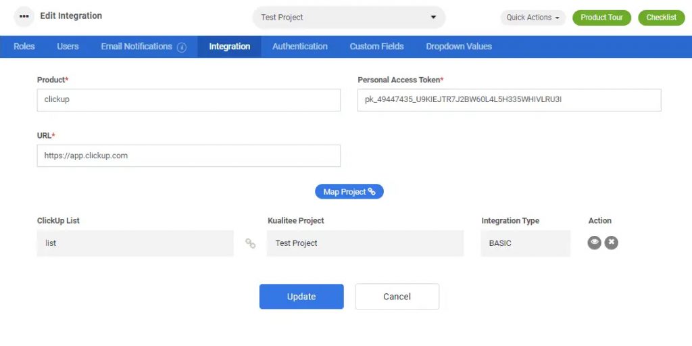Cancel the integration edit
This screenshot has height=346, width=692.
(397, 297)
